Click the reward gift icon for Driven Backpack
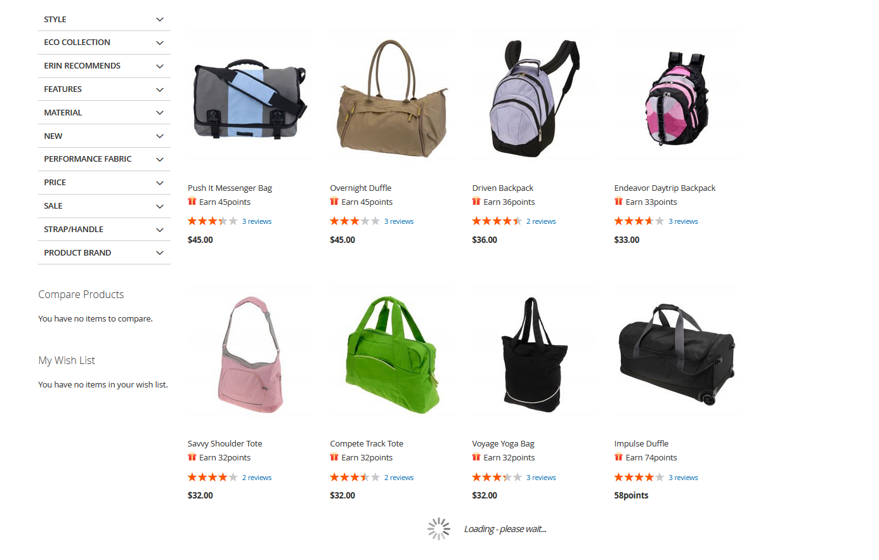Image resolution: width=879 pixels, height=560 pixels. [x=476, y=202]
